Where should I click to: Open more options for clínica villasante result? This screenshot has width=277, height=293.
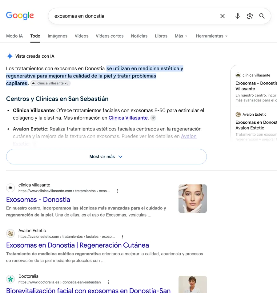pos(118,191)
